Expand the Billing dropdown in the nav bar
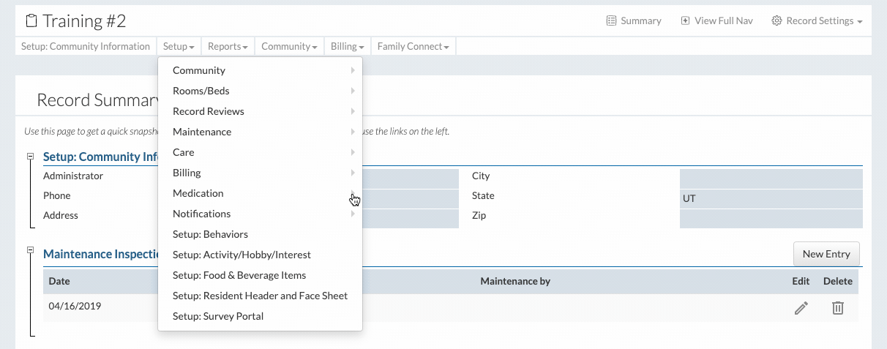This screenshot has width=887, height=349. pos(348,46)
